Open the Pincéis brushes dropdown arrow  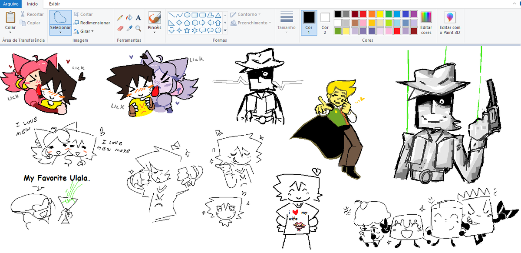pyautogui.click(x=155, y=32)
